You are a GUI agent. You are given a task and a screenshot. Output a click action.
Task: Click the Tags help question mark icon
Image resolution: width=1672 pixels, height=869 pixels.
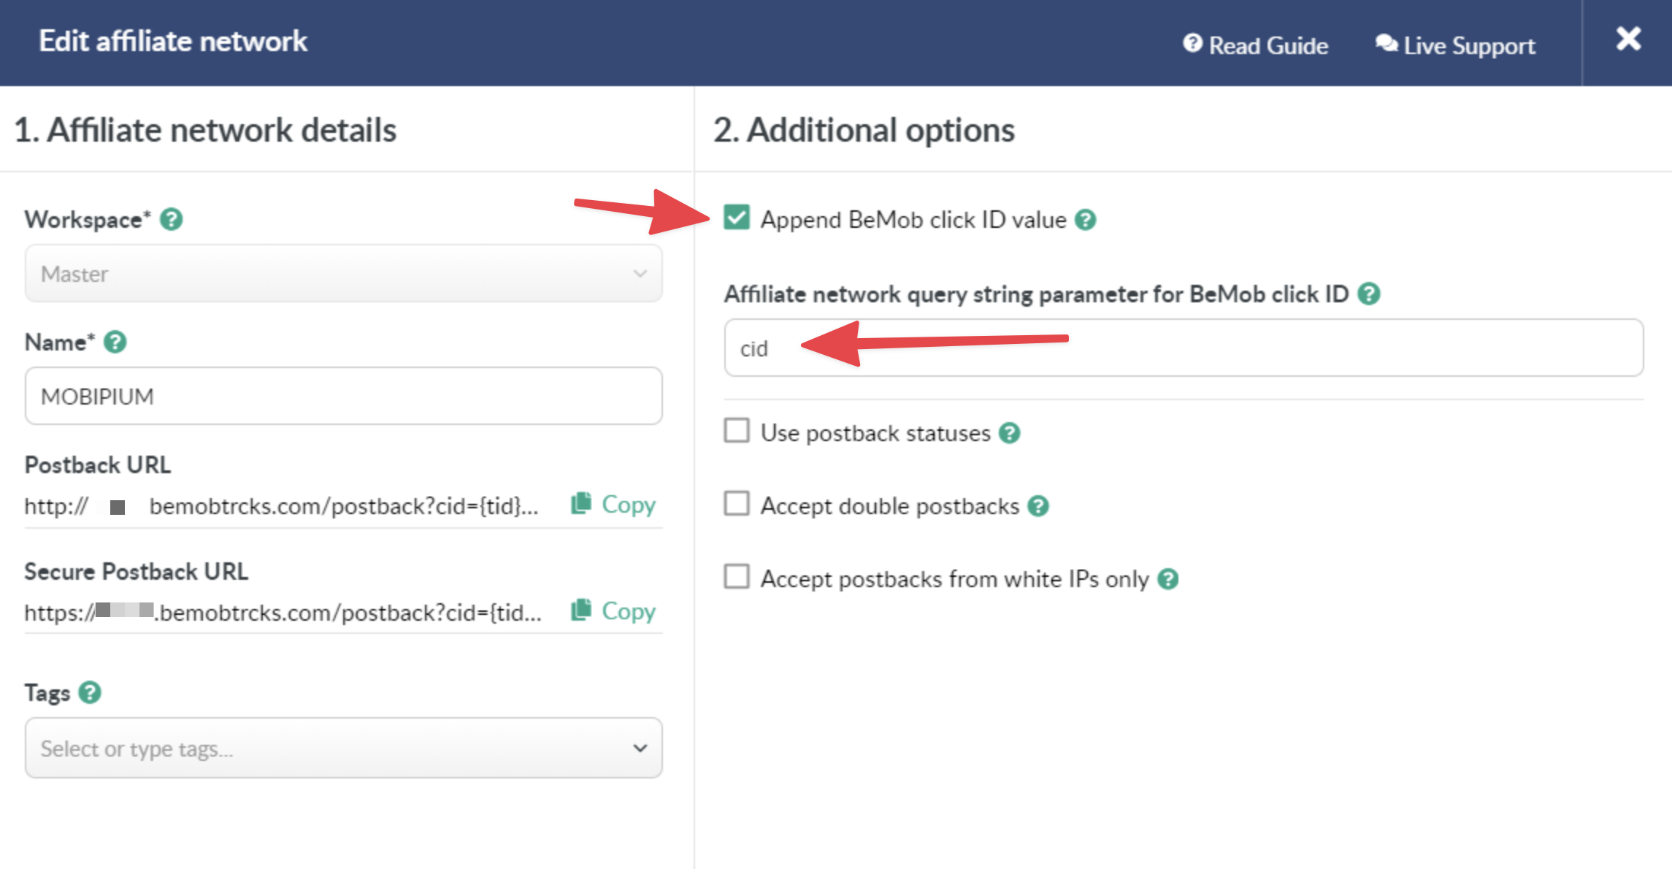[90, 692]
